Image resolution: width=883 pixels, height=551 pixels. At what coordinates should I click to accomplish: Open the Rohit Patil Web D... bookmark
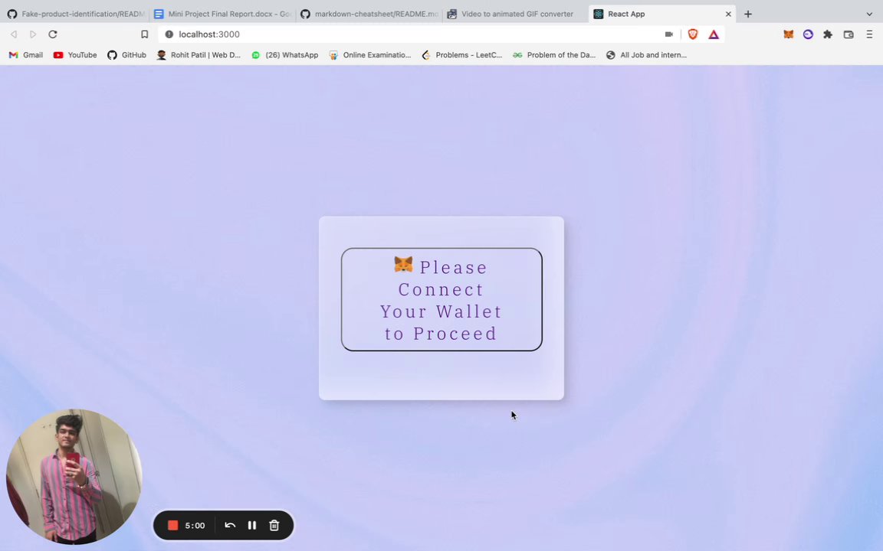pos(199,55)
